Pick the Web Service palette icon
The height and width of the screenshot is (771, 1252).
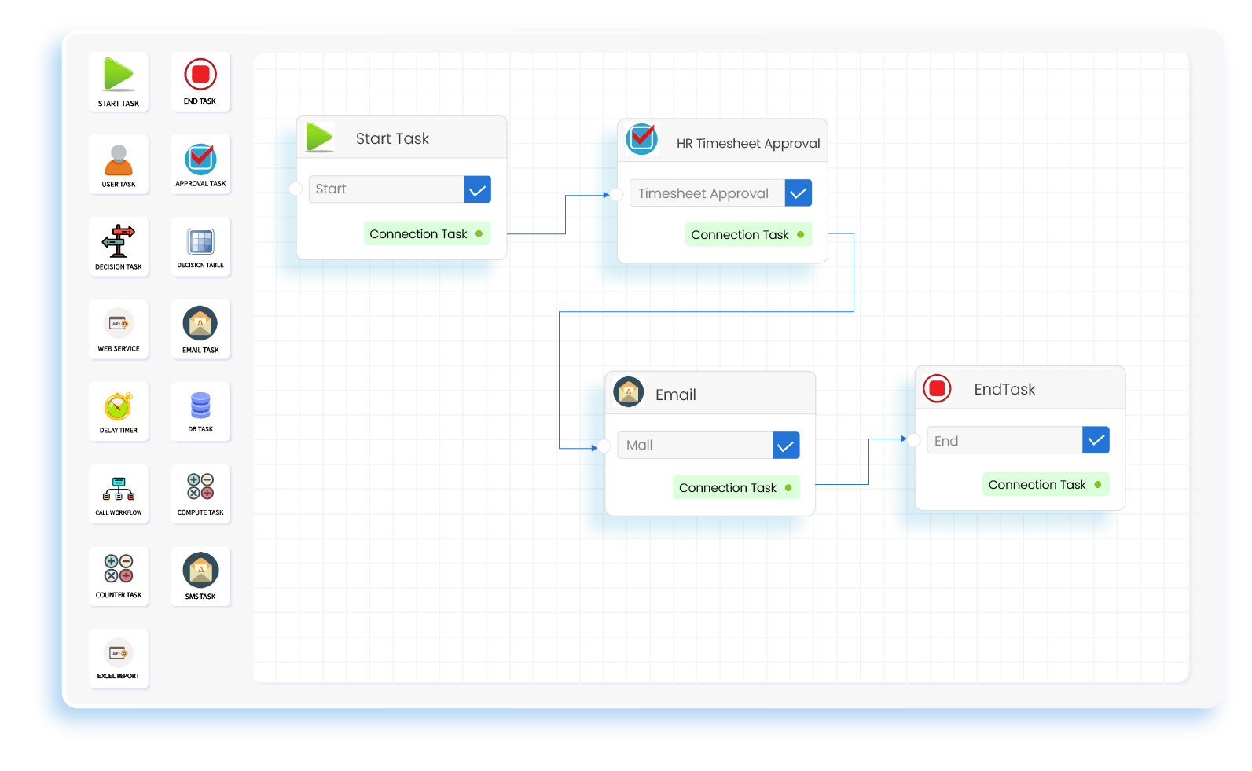click(x=119, y=324)
